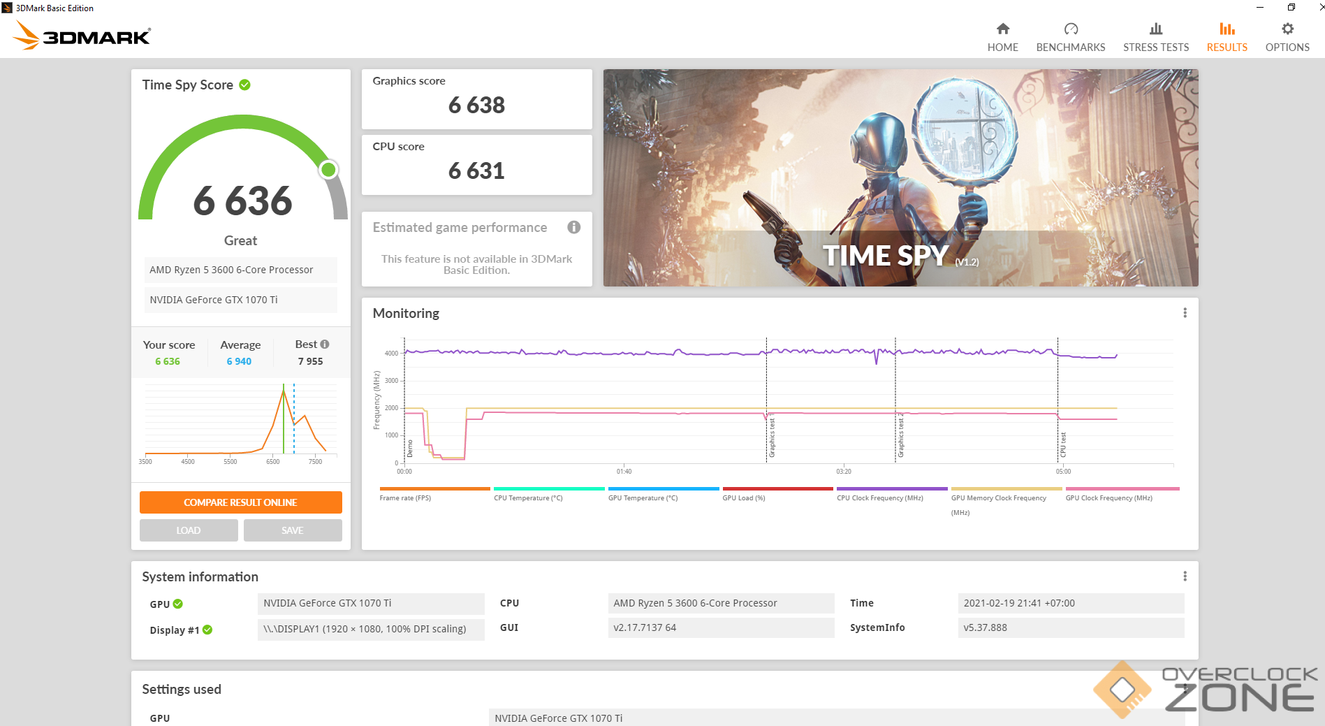
Task: Click Compare Result Online button
Action: click(240, 502)
